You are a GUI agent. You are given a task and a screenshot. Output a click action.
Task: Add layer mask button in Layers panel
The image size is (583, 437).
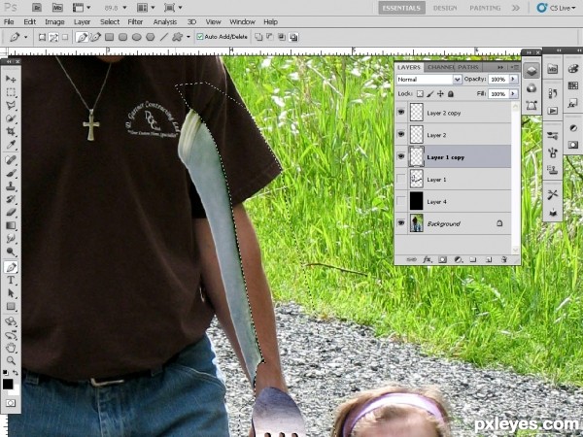coord(442,259)
